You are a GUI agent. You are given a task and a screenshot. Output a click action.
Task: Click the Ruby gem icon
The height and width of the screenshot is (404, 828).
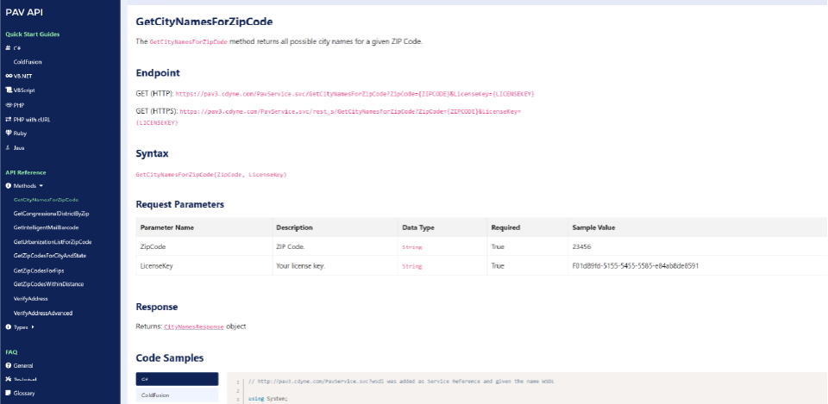point(9,134)
